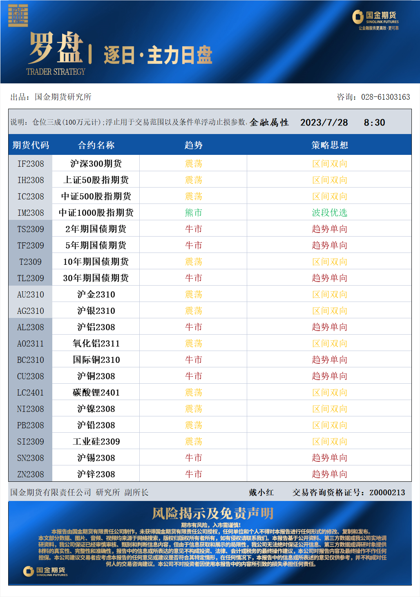
Task: Select the IC2308 code cell
Action: pos(31,196)
